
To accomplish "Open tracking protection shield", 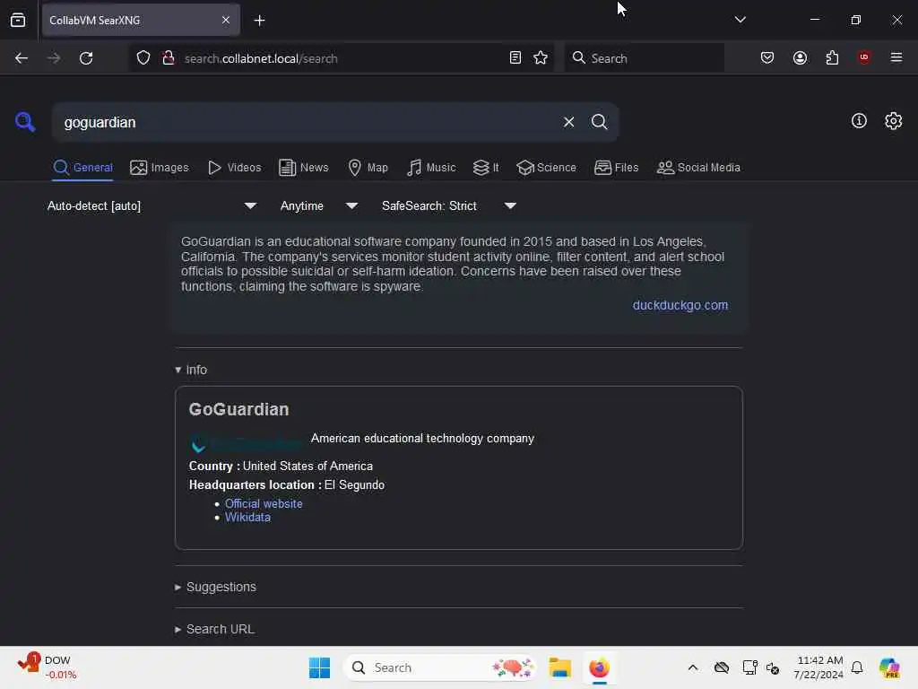I will (x=143, y=58).
